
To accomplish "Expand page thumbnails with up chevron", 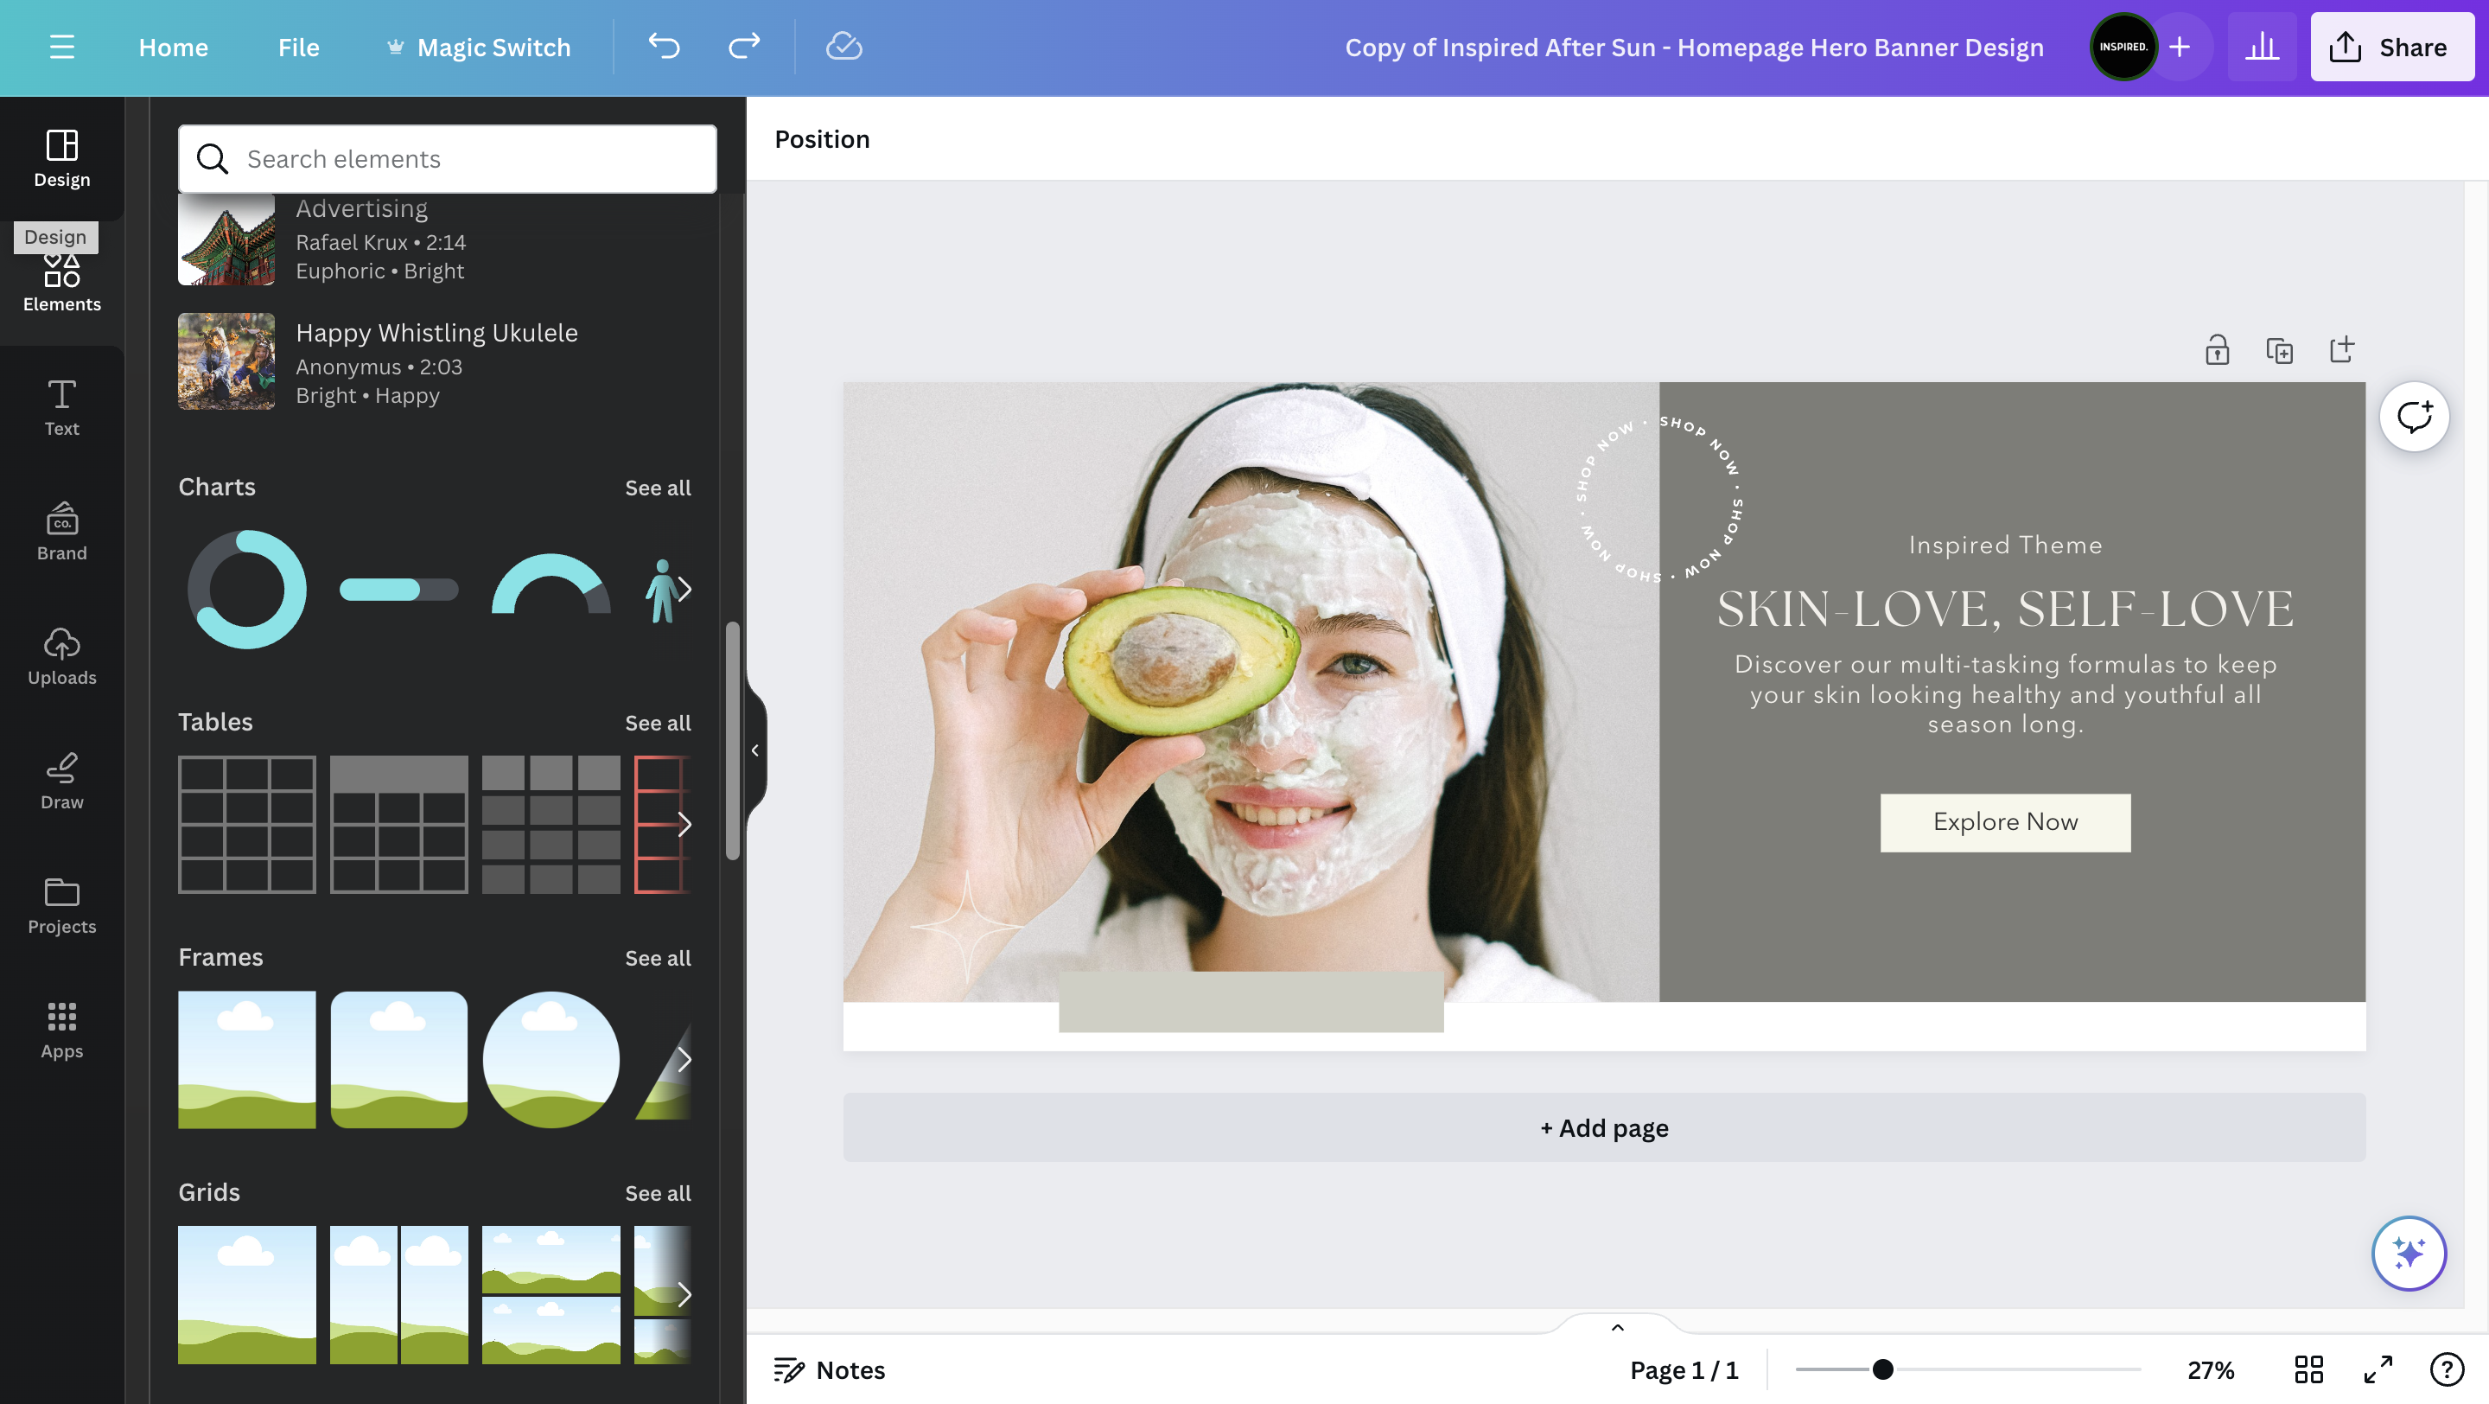I will (1618, 1328).
